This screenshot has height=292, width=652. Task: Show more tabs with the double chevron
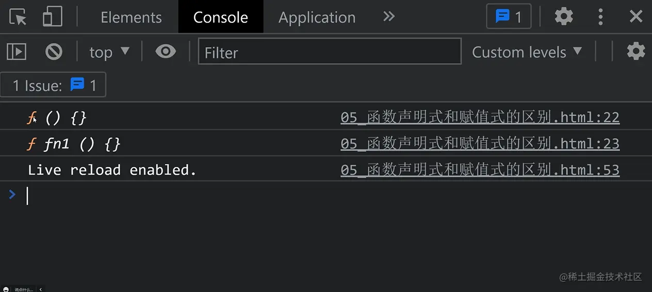[389, 17]
